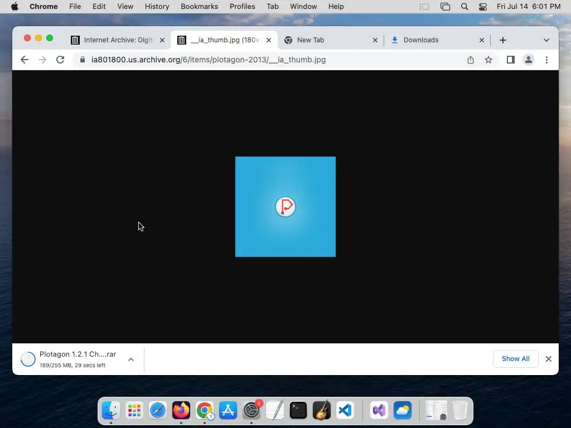The width and height of the screenshot is (571, 428).
Task: Share this page using the share icon
Action: (471, 60)
